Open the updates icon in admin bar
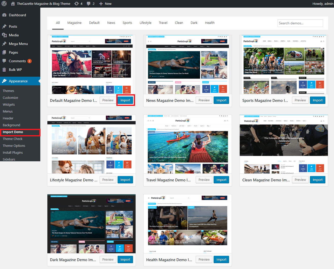Image resolution: width=334 pixels, height=269 pixels. (x=77, y=4)
